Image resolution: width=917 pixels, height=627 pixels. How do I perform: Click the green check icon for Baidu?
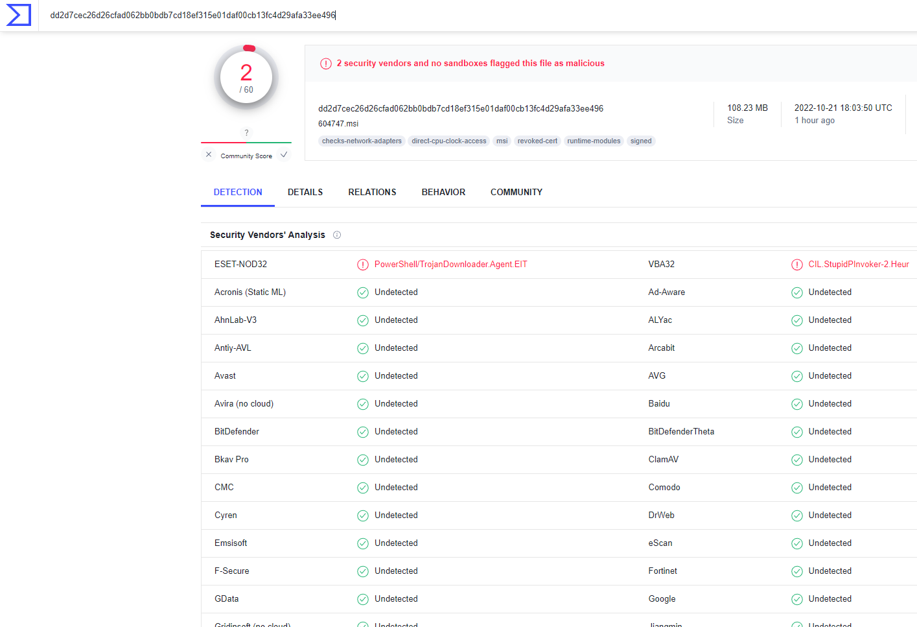coord(797,404)
